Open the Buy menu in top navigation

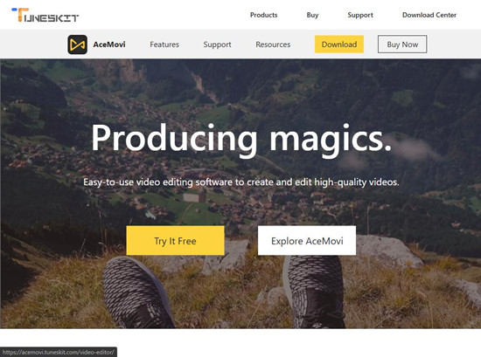pos(312,15)
